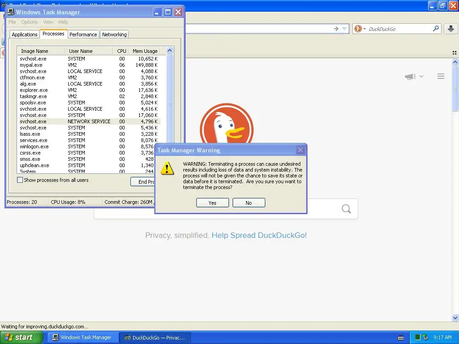Click the keyboard icon in system tray

401,338
